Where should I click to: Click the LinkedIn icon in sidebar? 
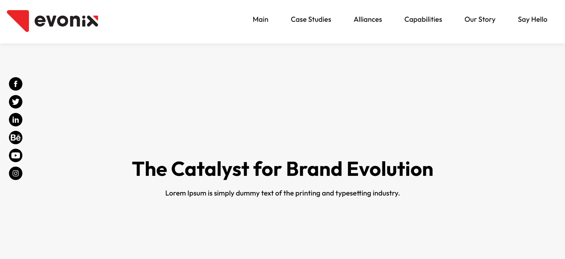(16, 120)
